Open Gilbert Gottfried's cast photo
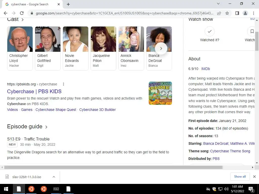The image size is (259, 194). click(x=48, y=39)
